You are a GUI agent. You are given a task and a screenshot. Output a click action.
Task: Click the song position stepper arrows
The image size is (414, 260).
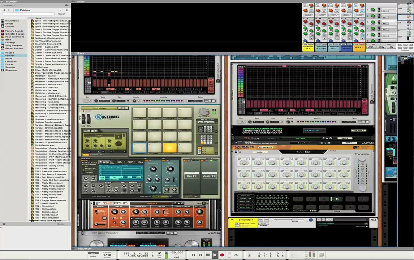point(152,255)
